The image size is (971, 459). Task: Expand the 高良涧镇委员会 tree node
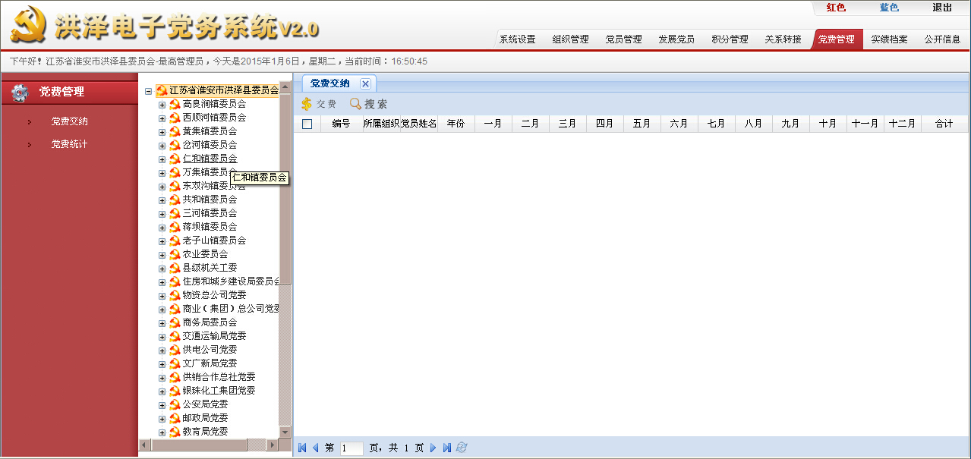pos(162,104)
